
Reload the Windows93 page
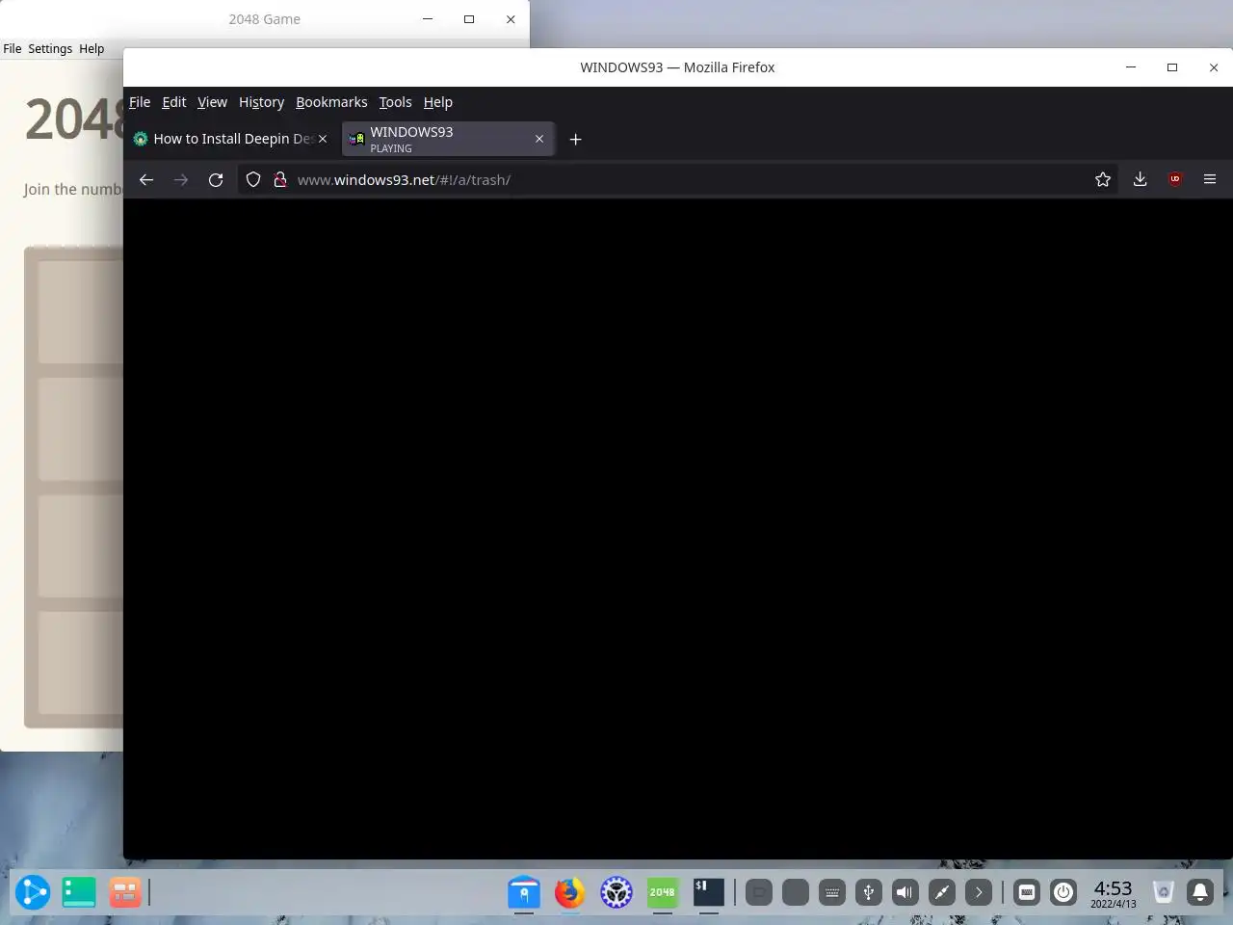pos(216,179)
